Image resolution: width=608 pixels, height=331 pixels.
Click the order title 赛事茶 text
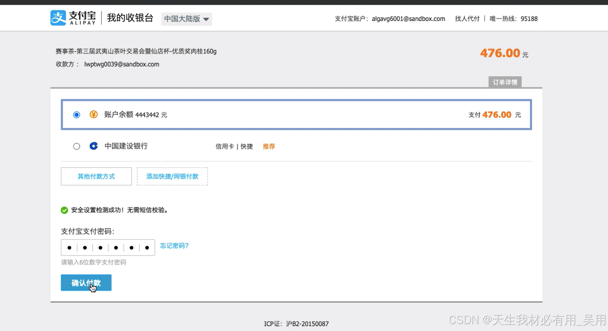(136, 51)
